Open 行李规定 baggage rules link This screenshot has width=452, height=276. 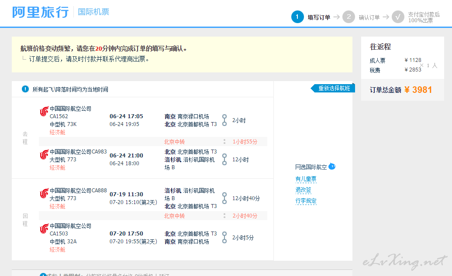coord(306,201)
